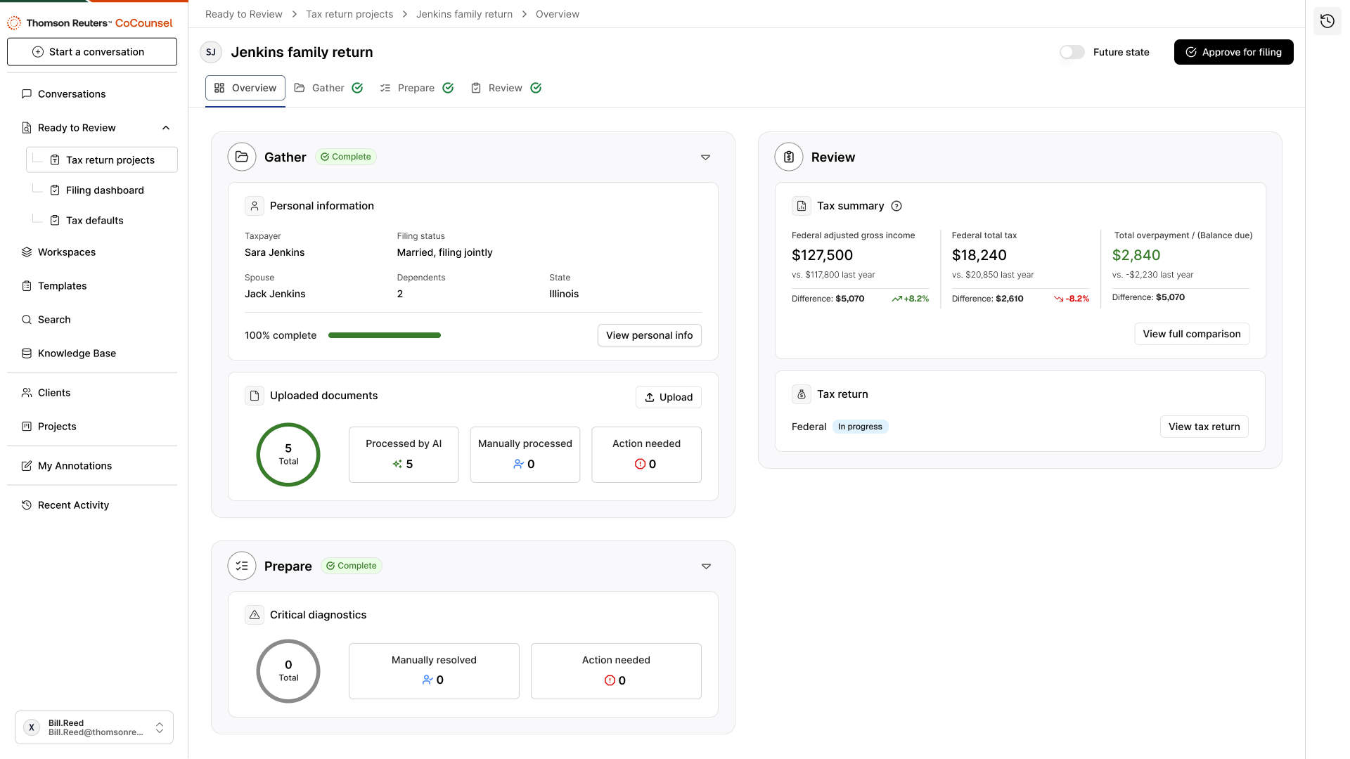Click the Uploaded documents file icon
This screenshot has width=1350, height=759.
255,396
